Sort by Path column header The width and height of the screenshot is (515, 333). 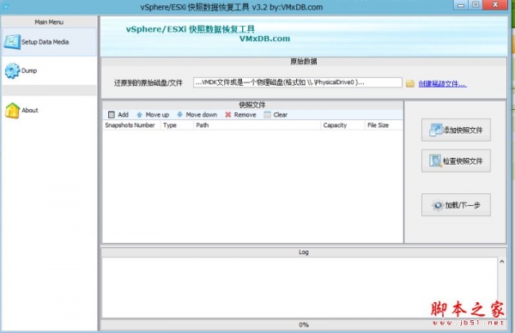coord(257,125)
